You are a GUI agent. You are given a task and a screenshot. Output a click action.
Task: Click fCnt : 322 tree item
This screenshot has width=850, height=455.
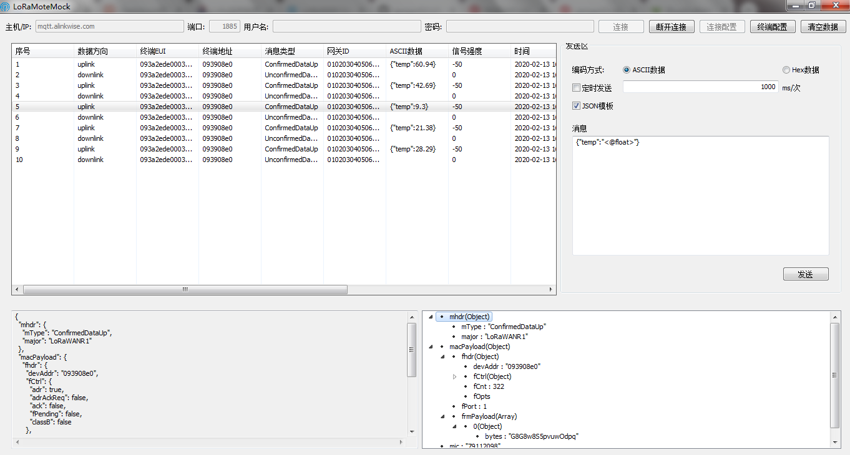489,386
